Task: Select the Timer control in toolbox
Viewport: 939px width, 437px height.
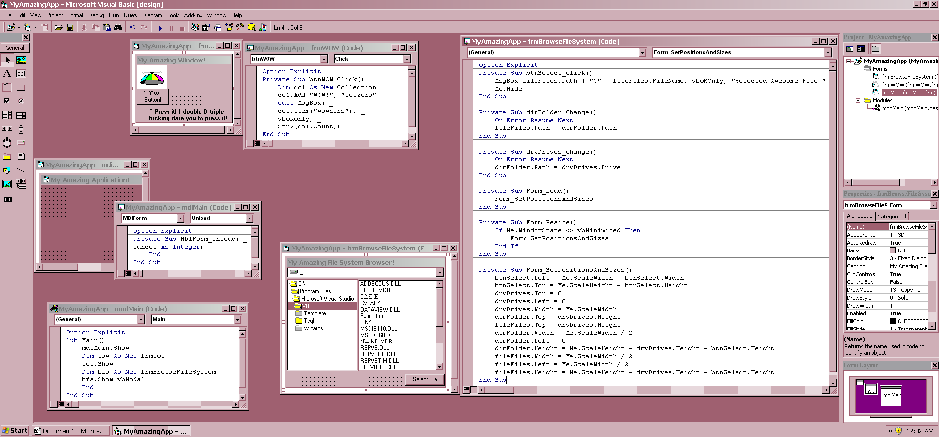Action: pos(7,143)
